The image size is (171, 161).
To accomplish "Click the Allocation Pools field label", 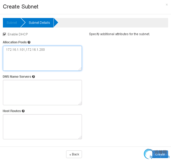I will tap(15, 42).
